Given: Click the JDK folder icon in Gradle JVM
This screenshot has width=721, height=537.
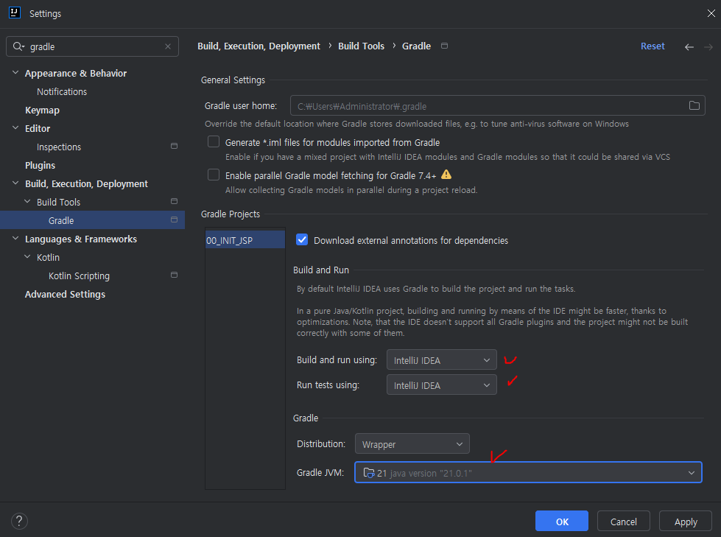Looking at the screenshot, I should (x=369, y=473).
